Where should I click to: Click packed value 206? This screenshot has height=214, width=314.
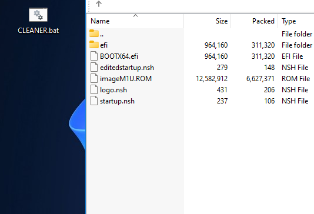tap(269, 90)
